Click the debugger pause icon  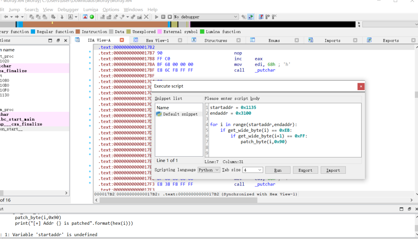(163, 17)
